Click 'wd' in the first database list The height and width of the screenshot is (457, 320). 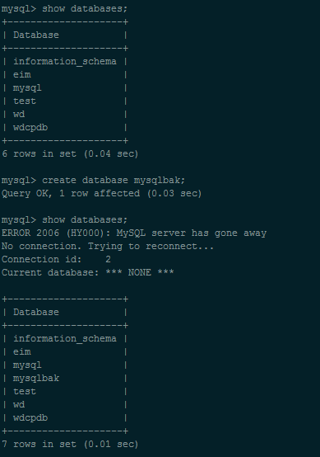[19, 114]
